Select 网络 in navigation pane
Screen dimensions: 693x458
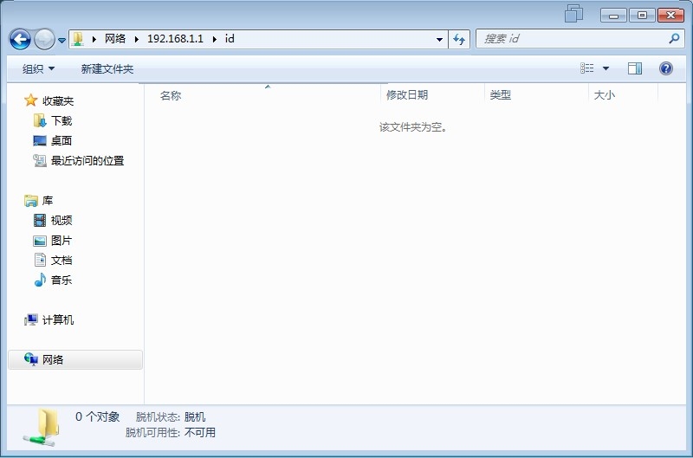[x=53, y=359]
